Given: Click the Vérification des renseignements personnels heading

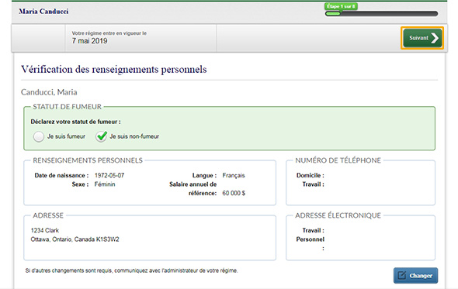Looking at the screenshot, I should [114, 70].
